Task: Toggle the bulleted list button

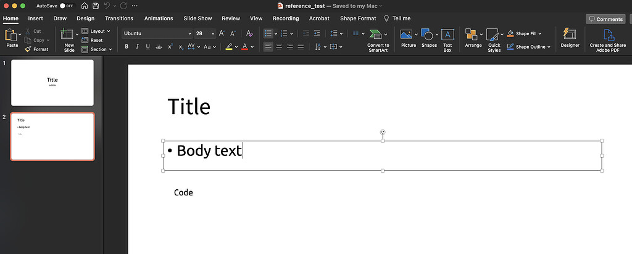Action: [268, 33]
